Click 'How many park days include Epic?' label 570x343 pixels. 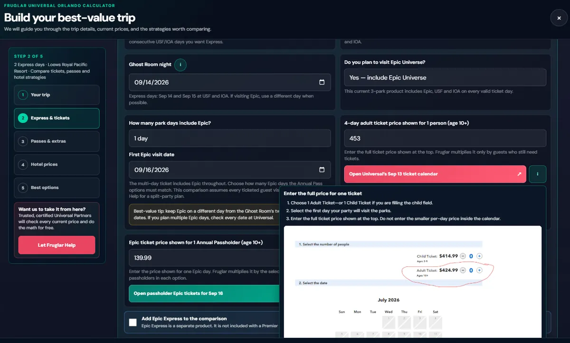click(x=170, y=123)
